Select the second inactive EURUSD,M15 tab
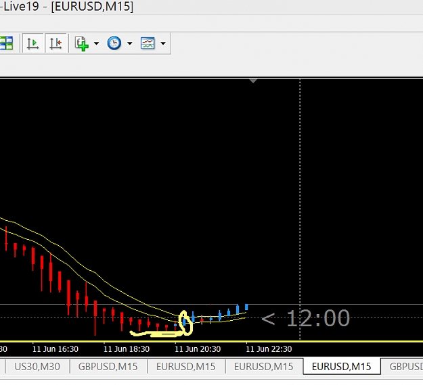The width and height of the screenshot is (423, 385). [x=263, y=366]
